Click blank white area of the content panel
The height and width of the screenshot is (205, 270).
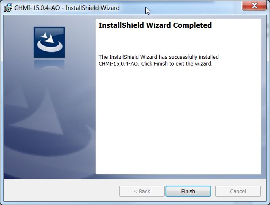(178, 120)
